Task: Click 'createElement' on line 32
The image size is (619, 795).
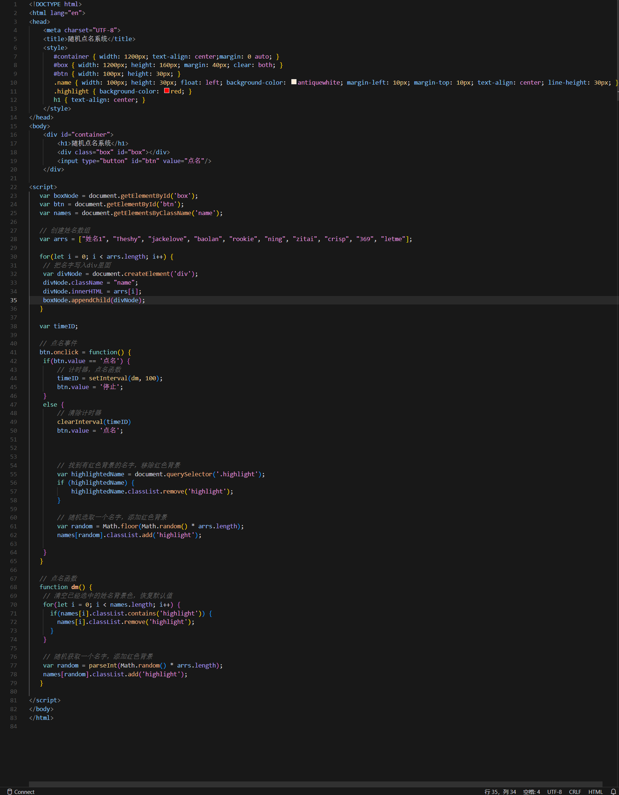Action: pyautogui.click(x=147, y=274)
